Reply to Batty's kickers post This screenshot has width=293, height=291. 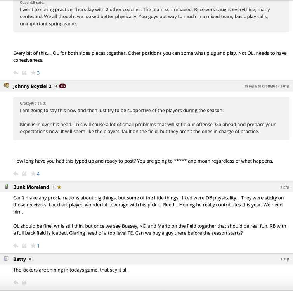point(16,282)
